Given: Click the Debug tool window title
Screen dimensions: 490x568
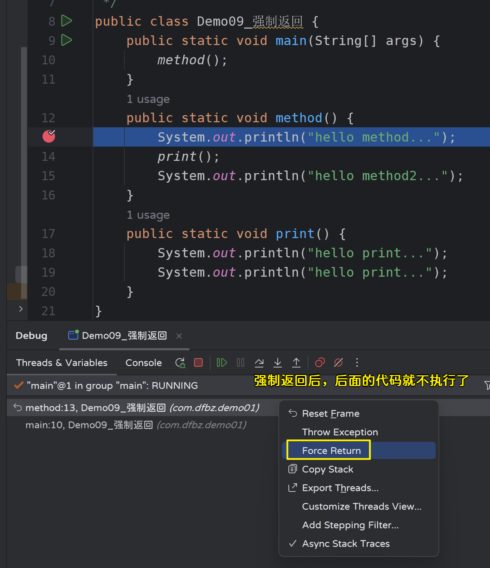Looking at the screenshot, I should [31, 336].
